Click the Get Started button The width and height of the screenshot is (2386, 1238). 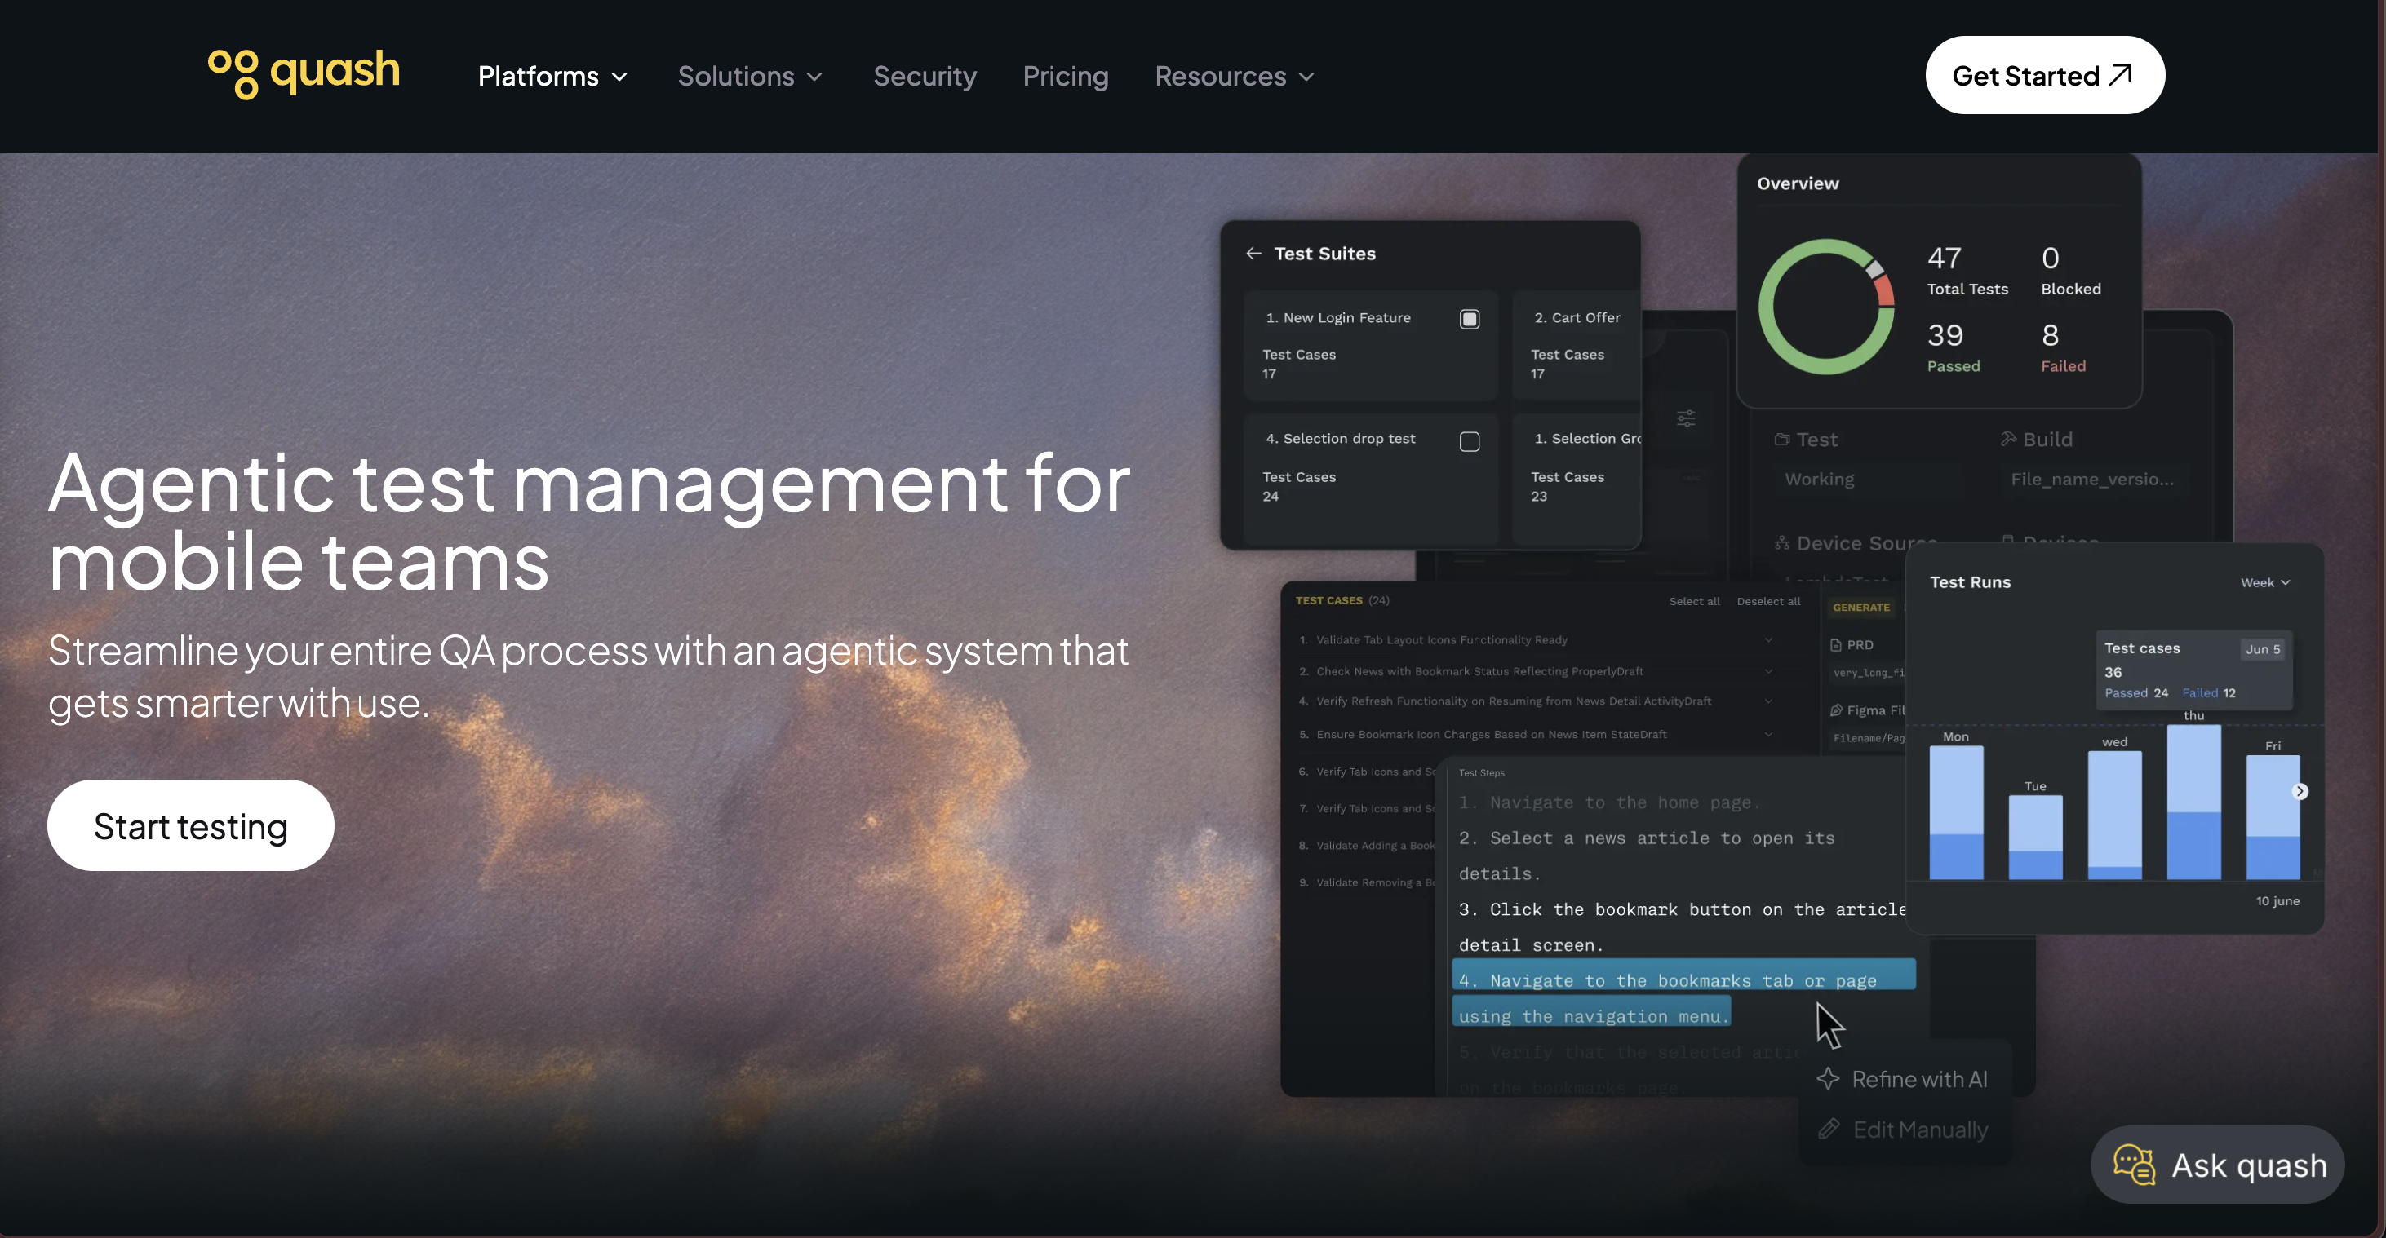coord(2044,76)
